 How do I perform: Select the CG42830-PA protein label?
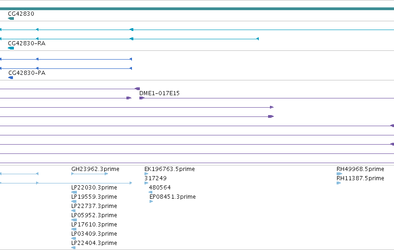[x=27, y=73]
